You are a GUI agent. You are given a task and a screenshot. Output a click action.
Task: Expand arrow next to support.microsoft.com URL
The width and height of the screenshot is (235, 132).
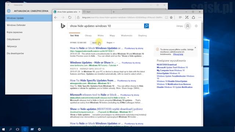click(x=113, y=51)
